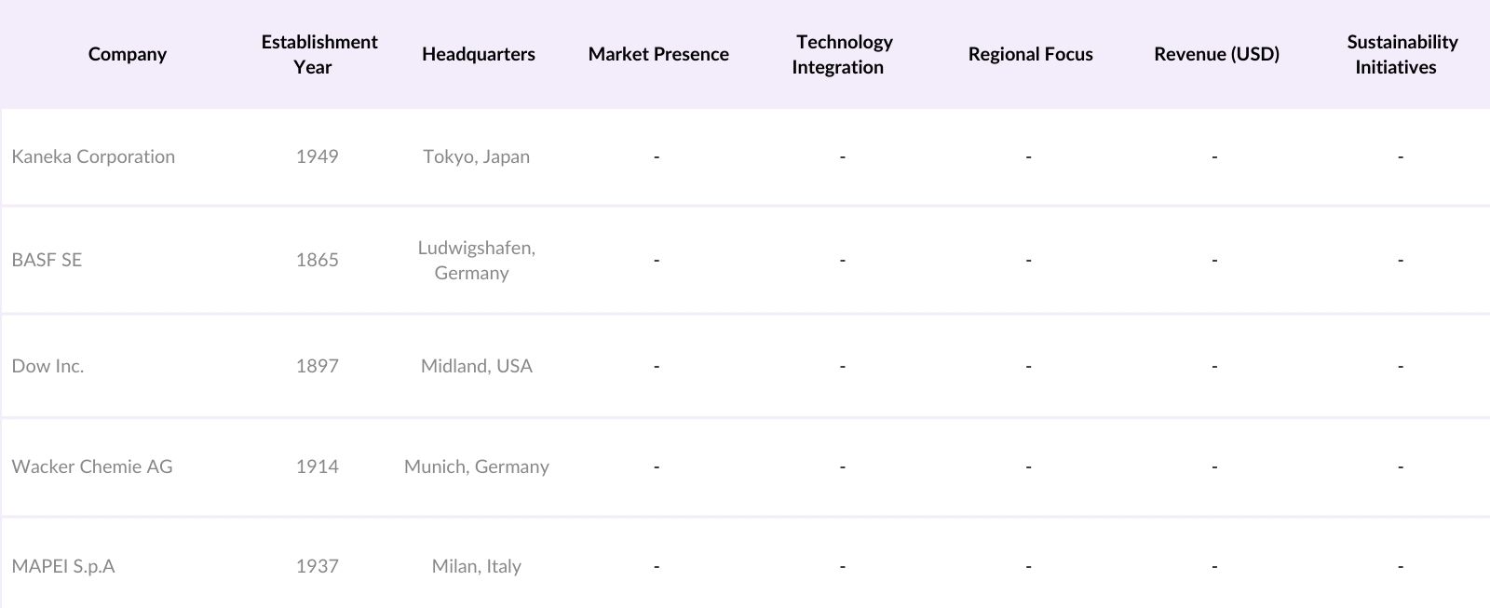Click the Company column header

(x=127, y=54)
